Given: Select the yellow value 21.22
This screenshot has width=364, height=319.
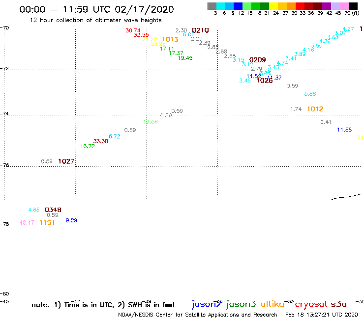Looking at the screenshot, I should [150, 39].
